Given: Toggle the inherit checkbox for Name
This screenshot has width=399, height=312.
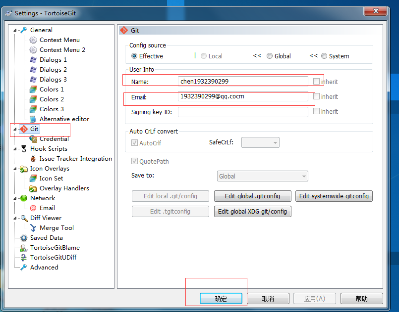Looking at the screenshot, I should point(316,81).
